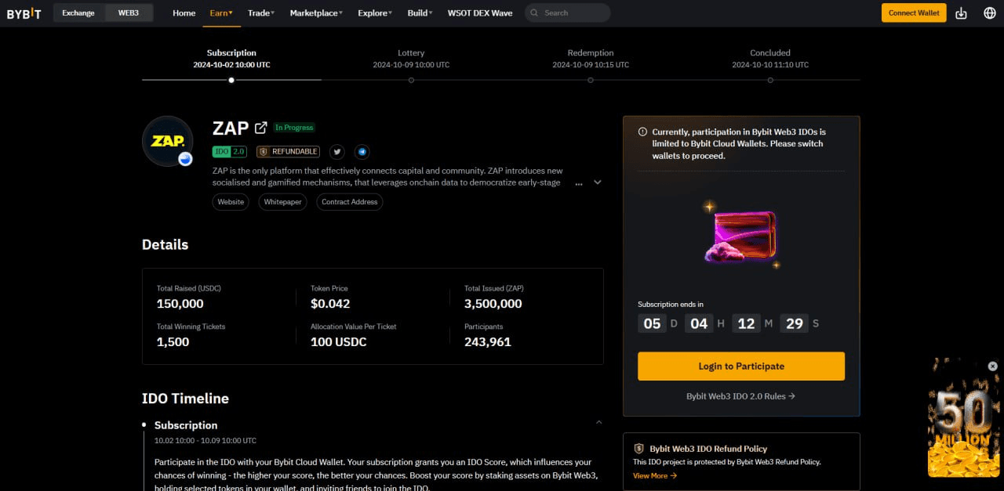Screen dimensions: 1004x491
Task: Open the Earn dropdown menu
Action: pos(221,13)
